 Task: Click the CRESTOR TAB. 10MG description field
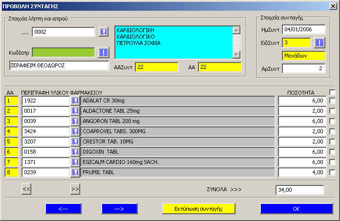click(178, 141)
